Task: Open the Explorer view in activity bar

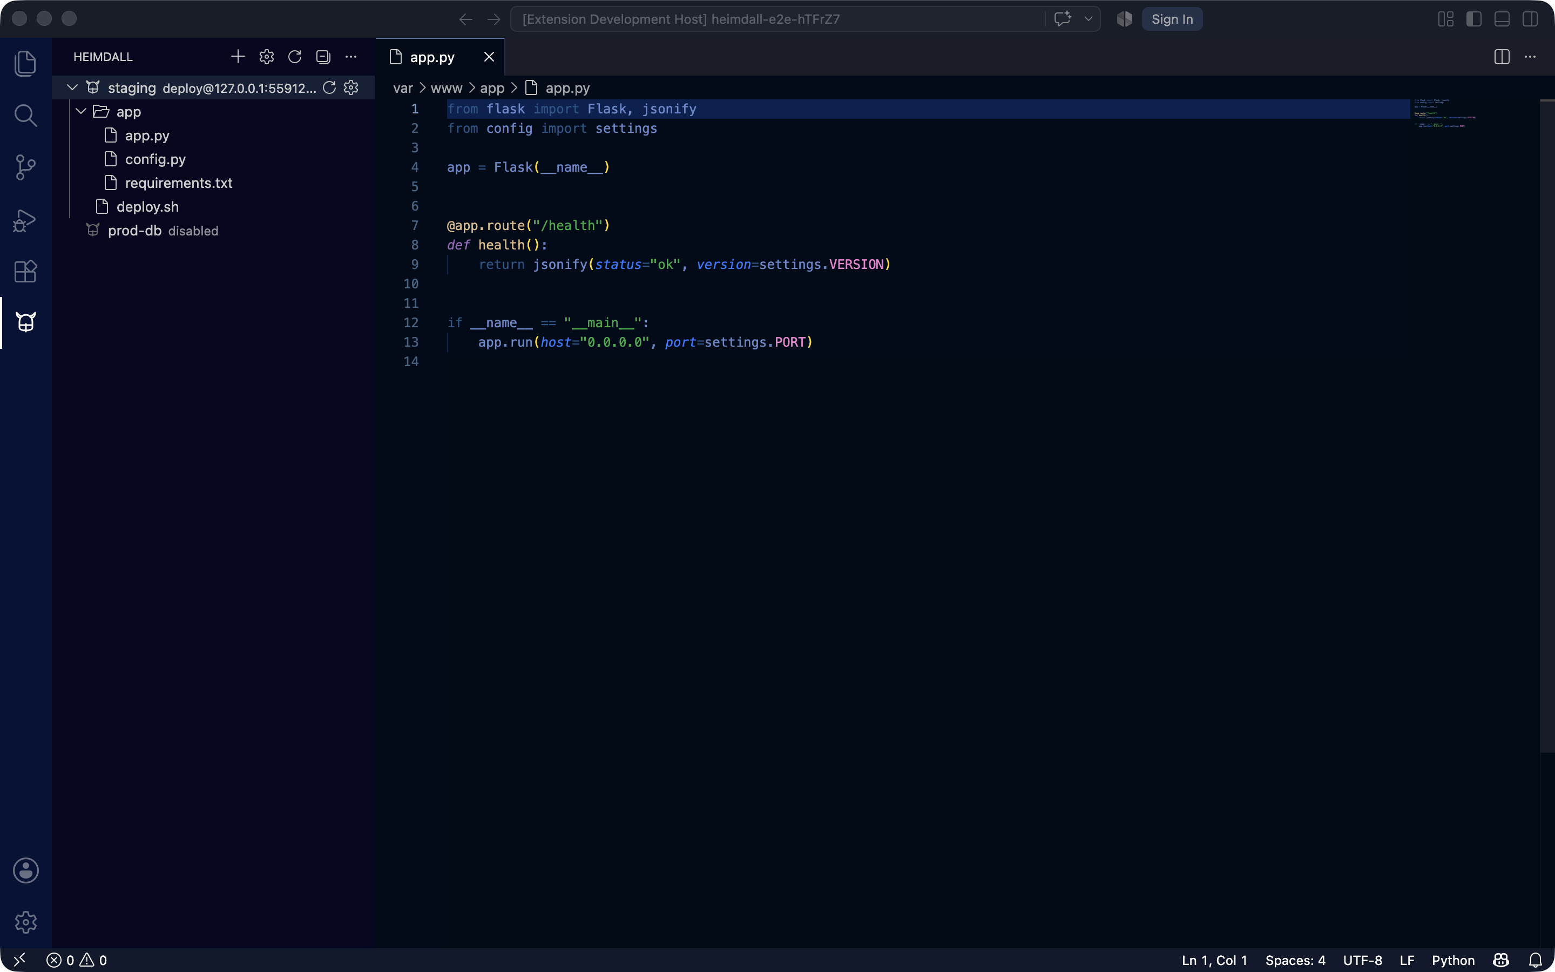Action: pyautogui.click(x=26, y=63)
